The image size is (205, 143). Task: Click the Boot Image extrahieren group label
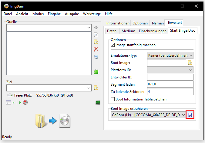[129, 109]
